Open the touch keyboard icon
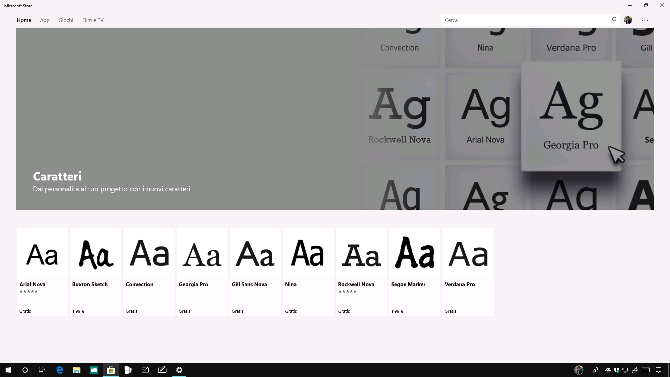 click(646, 370)
